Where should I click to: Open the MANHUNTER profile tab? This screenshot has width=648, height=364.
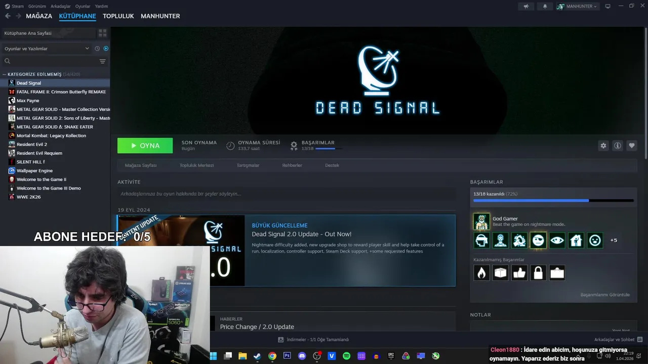click(x=160, y=16)
